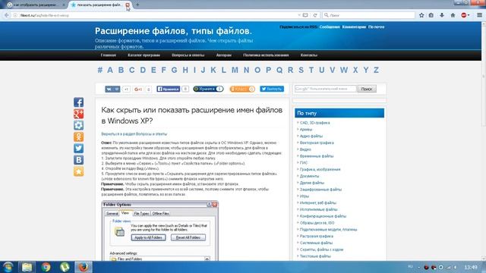
Task: Open the 'CAD, 3D-графика' category link
Action: click(314, 123)
